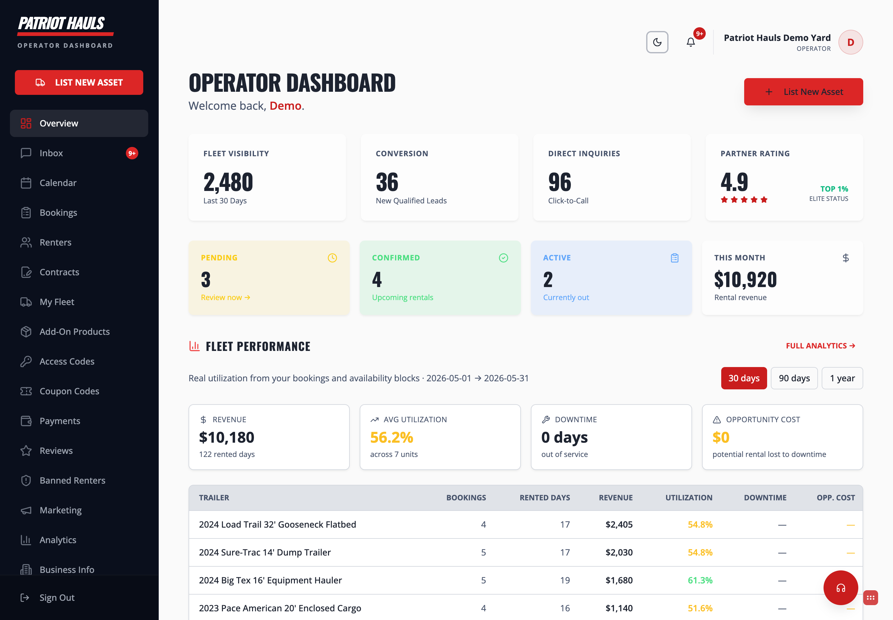Click the Sign Out icon
The width and height of the screenshot is (893, 620).
point(25,597)
